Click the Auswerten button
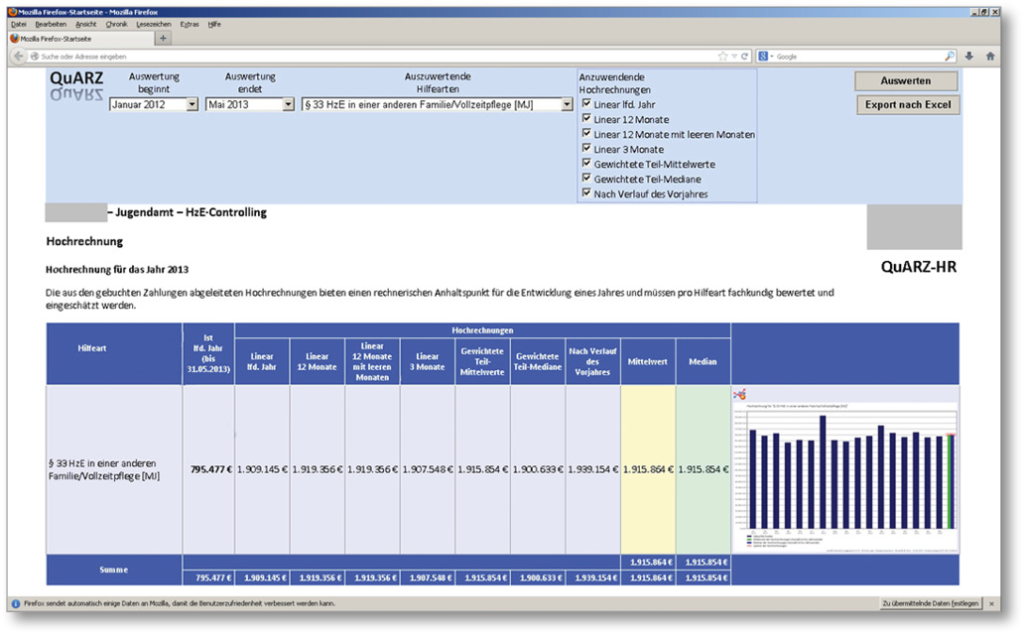 [x=905, y=81]
